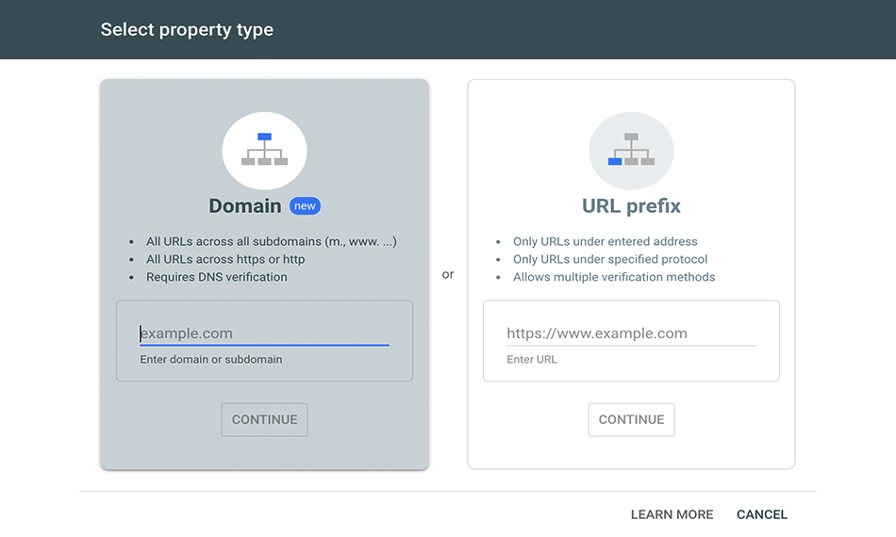Click CONTINUE under the Domain card
Screen dimensions: 896x537
point(265,419)
